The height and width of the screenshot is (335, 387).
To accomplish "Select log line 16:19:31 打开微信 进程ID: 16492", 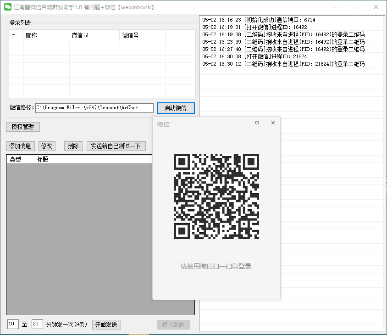I will [x=254, y=27].
